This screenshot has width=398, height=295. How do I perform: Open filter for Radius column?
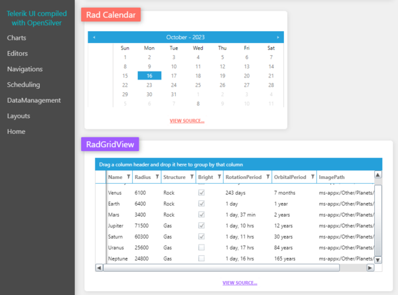coord(157,177)
